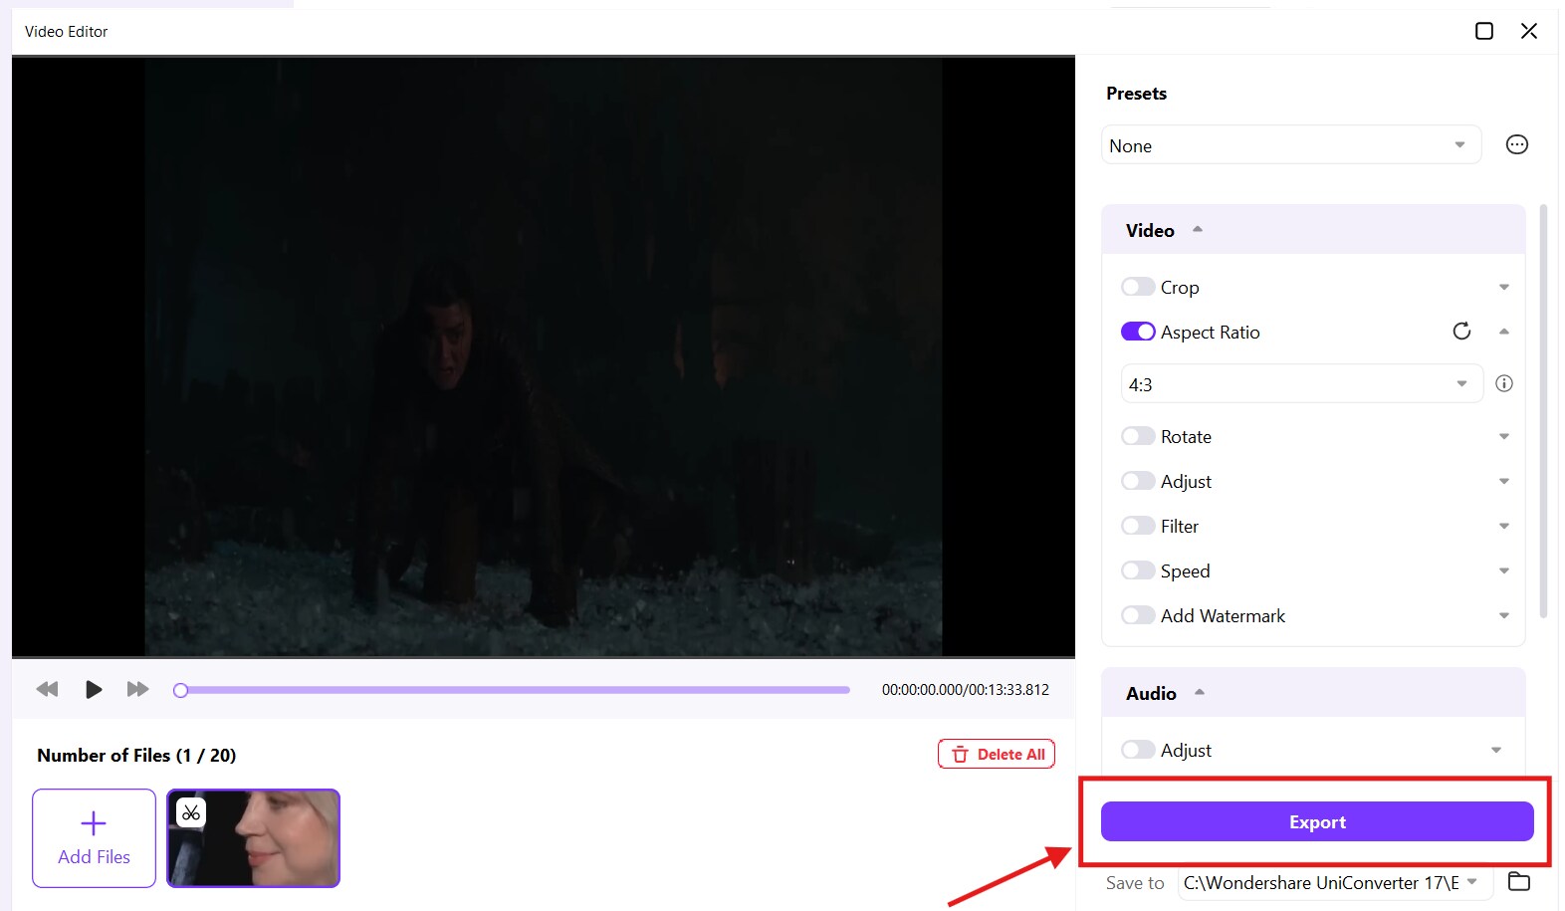Viewport: 1565px width, 911px height.
Task: Turn on the Speed toggle
Action: [1138, 570]
